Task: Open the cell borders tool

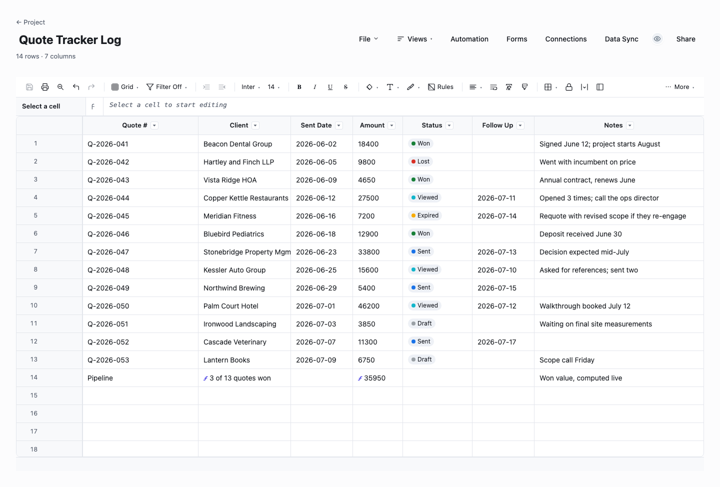Action: (550, 87)
